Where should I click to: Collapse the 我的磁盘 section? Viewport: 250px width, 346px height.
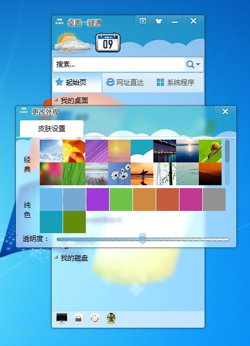(x=56, y=257)
